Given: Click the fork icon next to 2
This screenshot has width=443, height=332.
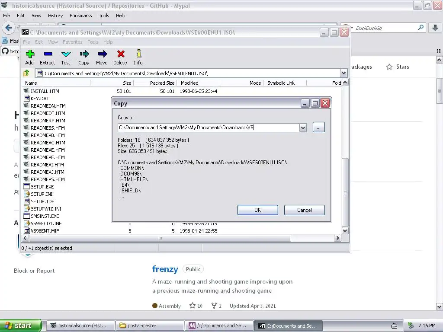Looking at the screenshot, I should coord(214,306).
